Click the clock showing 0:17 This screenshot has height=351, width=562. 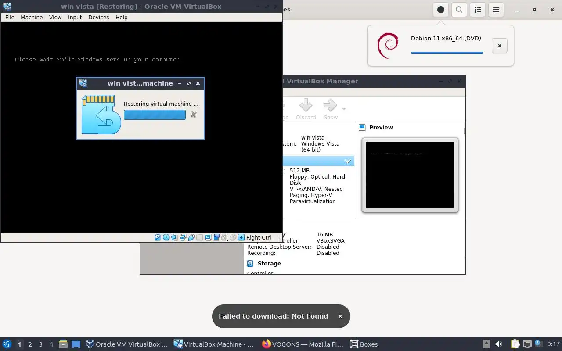tap(553, 344)
